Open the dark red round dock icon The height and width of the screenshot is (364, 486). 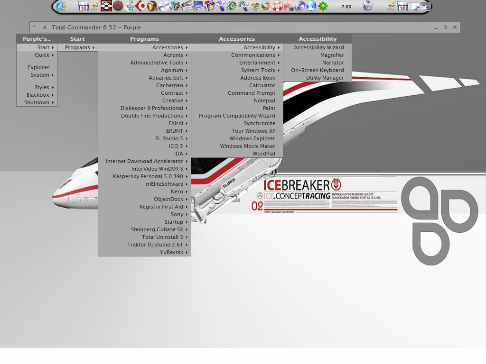[118, 6]
